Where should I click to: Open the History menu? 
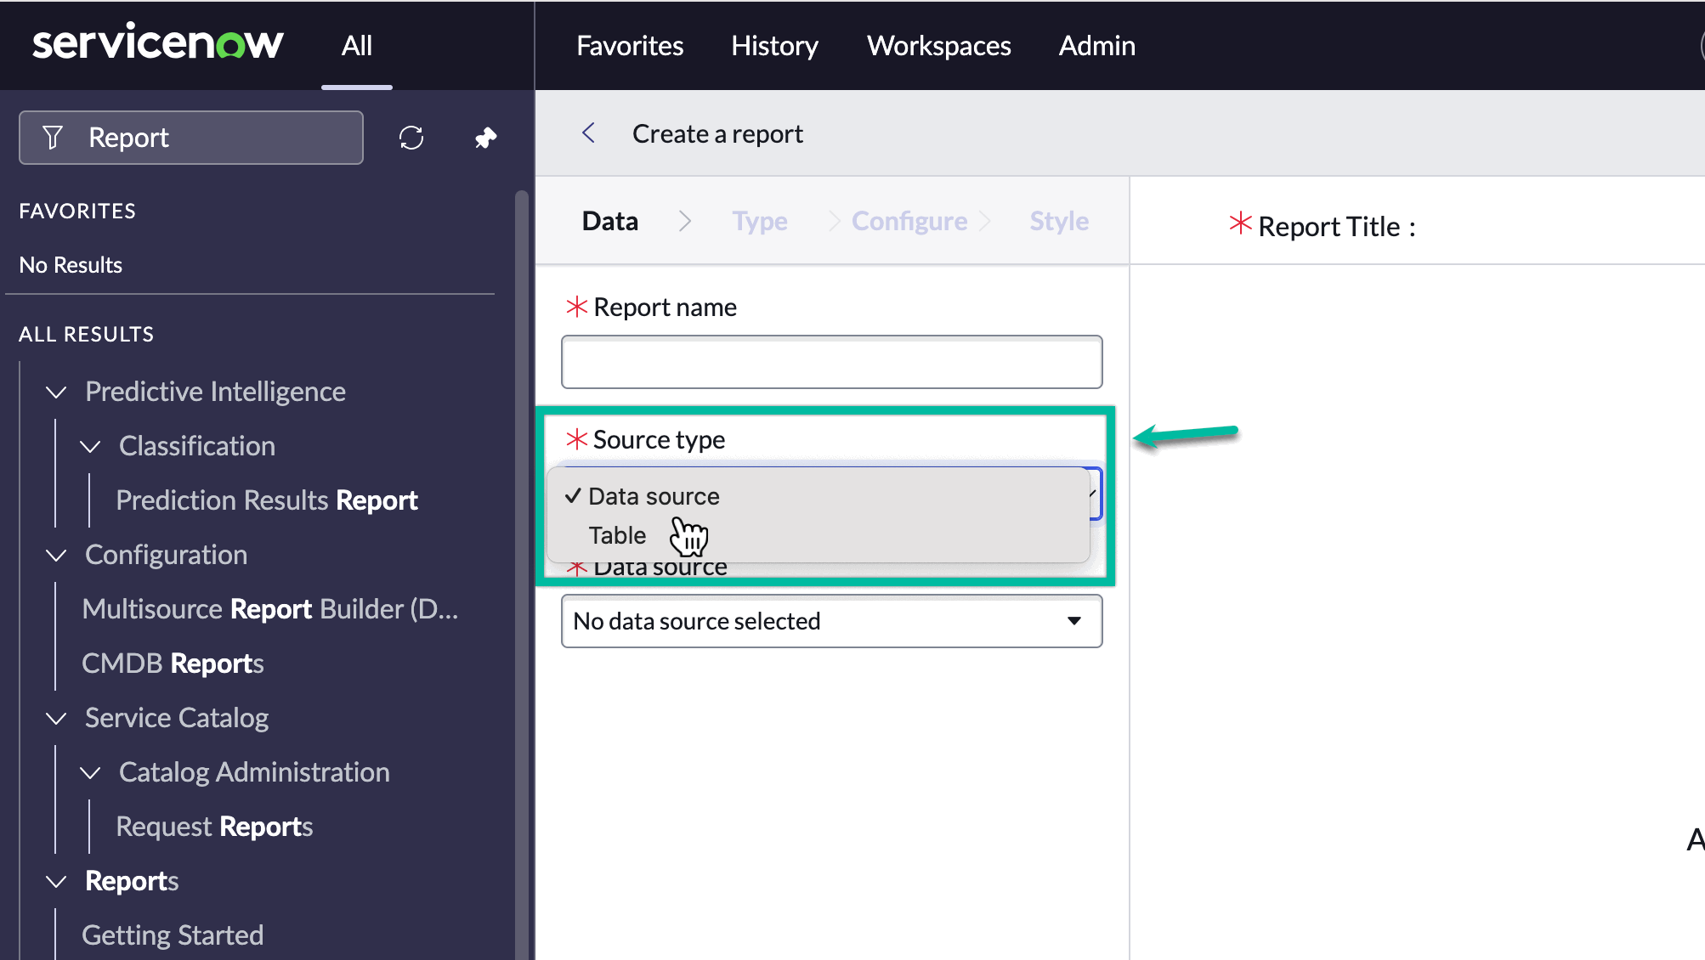coord(774,46)
